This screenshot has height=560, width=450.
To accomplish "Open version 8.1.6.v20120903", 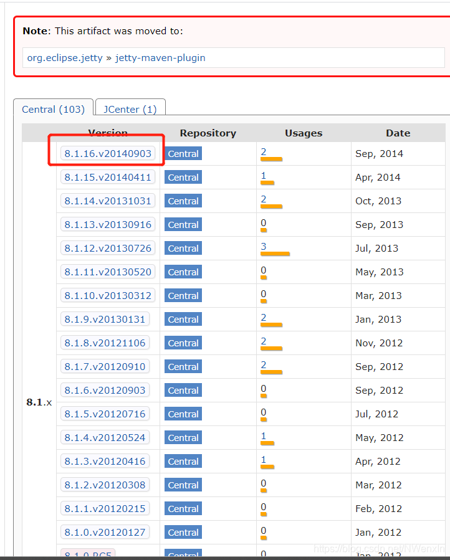I will click(x=105, y=390).
